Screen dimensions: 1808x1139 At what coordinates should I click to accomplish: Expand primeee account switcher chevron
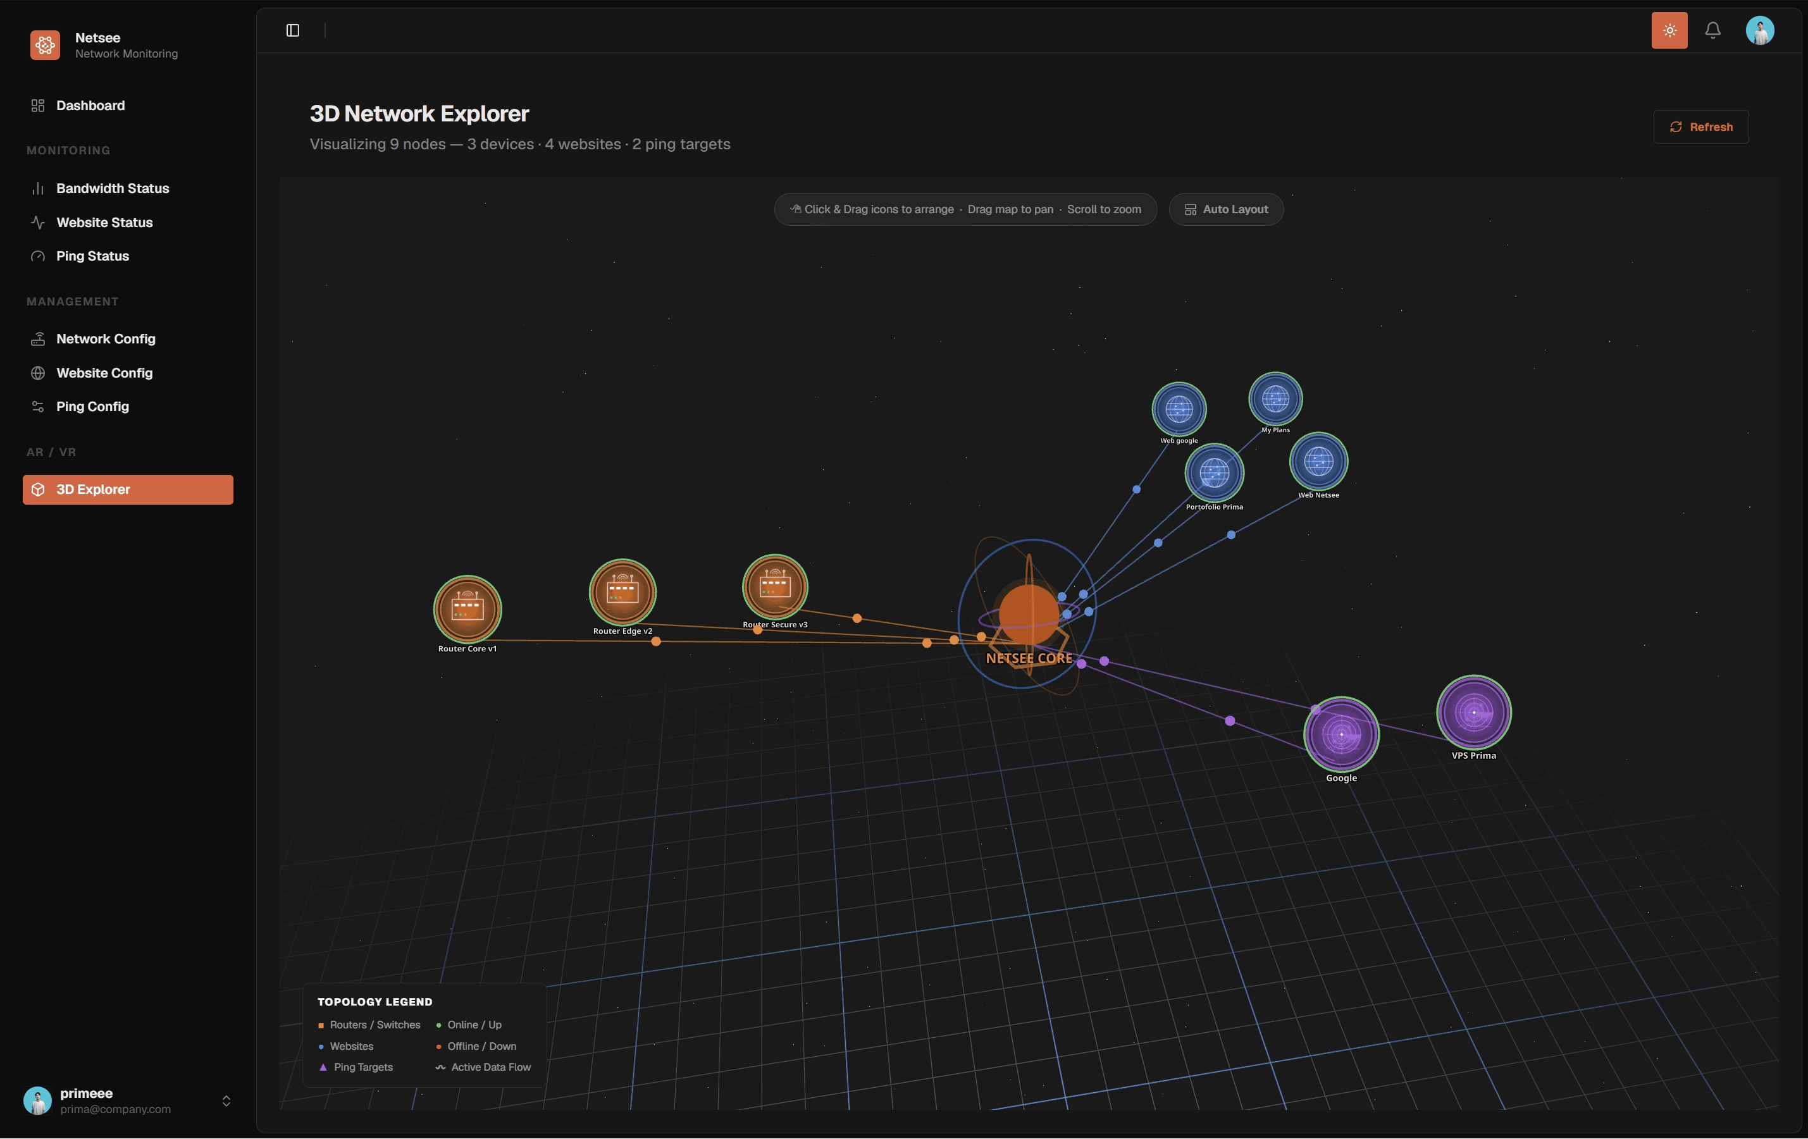226,1100
